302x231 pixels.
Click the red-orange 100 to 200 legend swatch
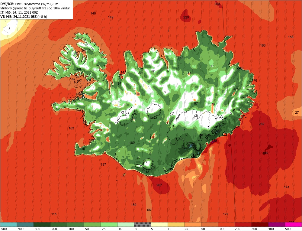(226, 224)
